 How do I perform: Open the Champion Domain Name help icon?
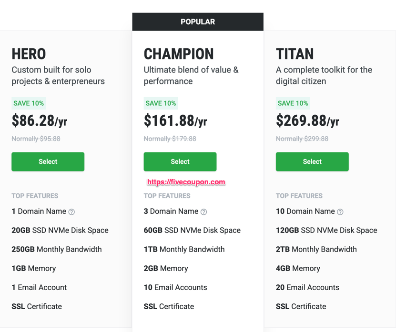coord(204,212)
